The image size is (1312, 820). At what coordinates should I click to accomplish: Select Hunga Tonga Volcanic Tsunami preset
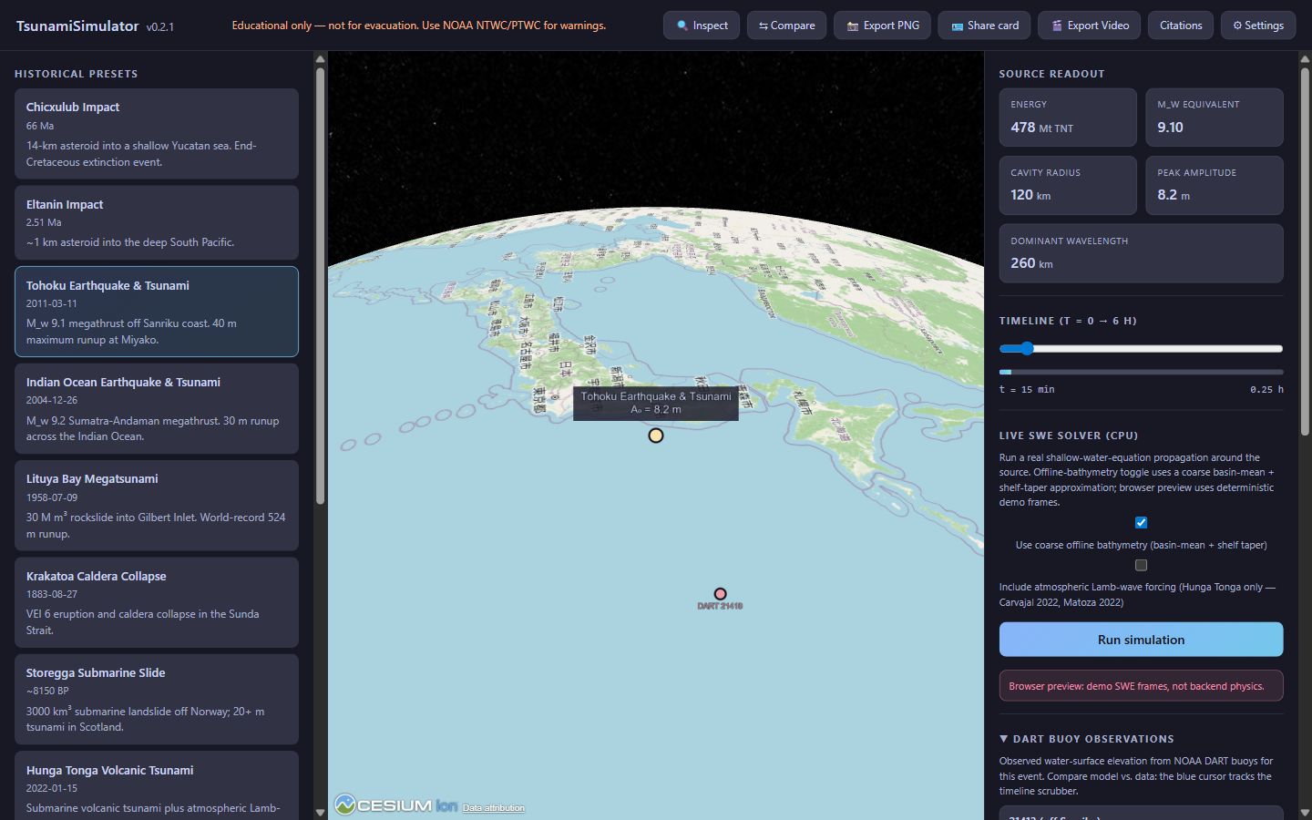coord(157,785)
